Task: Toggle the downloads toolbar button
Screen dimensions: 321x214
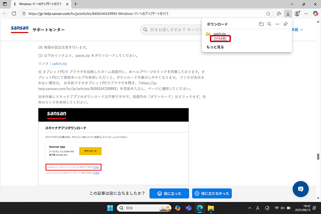Action: (288, 13)
